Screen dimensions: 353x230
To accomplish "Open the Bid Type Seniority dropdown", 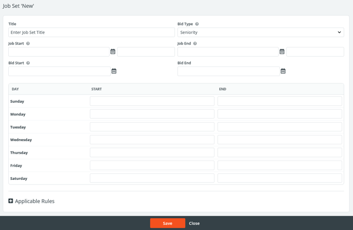I will click(x=260, y=32).
